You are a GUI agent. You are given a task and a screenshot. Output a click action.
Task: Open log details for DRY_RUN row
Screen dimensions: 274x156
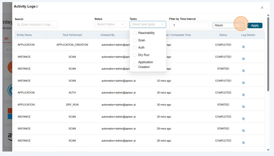tap(243, 107)
